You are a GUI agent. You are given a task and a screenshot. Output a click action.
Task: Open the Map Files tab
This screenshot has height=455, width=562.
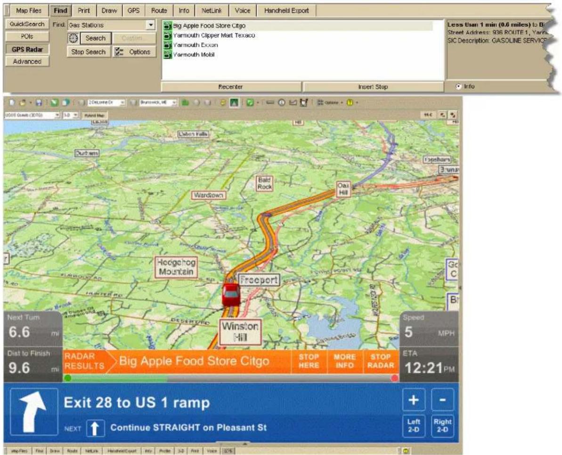coord(28,10)
